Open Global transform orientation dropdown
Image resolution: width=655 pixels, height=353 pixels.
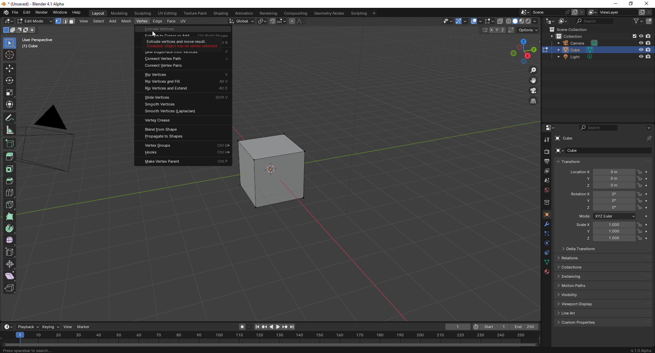tap(242, 21)
